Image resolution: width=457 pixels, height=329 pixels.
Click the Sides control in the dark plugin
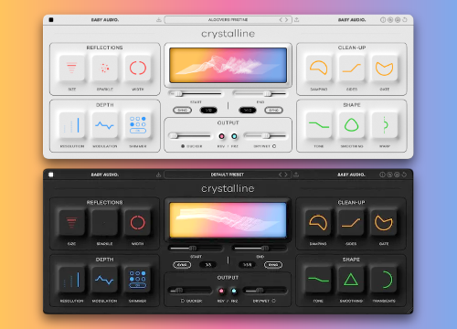[351, 222]
